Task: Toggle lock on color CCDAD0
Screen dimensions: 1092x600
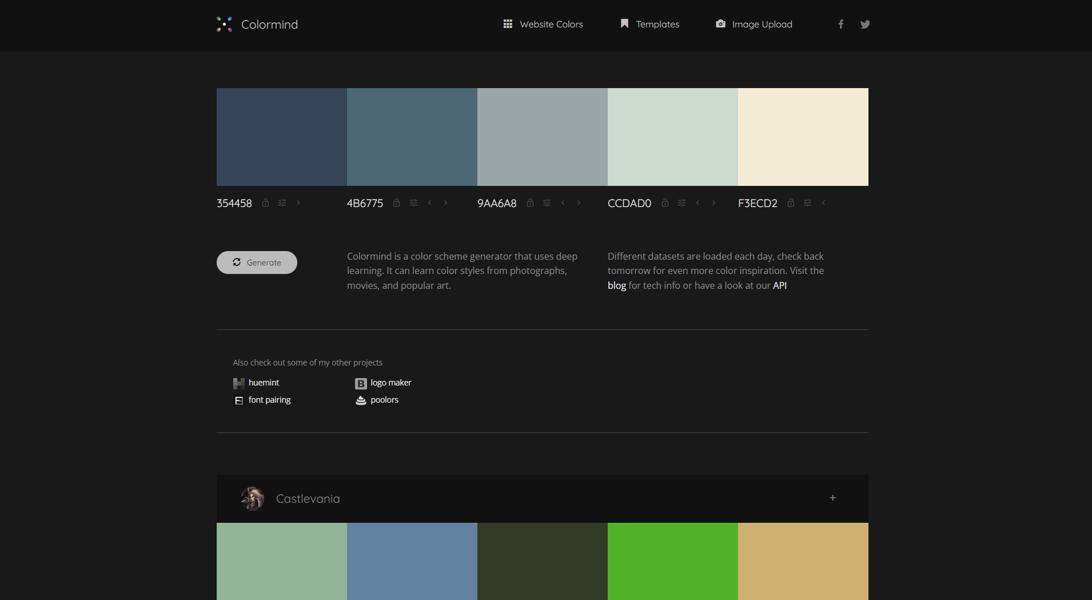Action: point(665,203)
